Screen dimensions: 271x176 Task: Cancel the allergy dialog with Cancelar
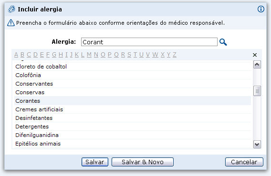(x=244, y=162)
